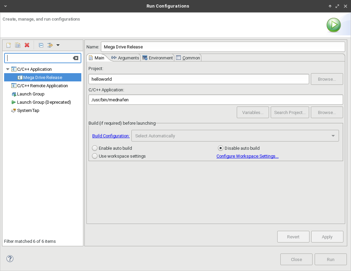Open the Build Configuration combo box

pyautogui.click(x=235, y=136)
